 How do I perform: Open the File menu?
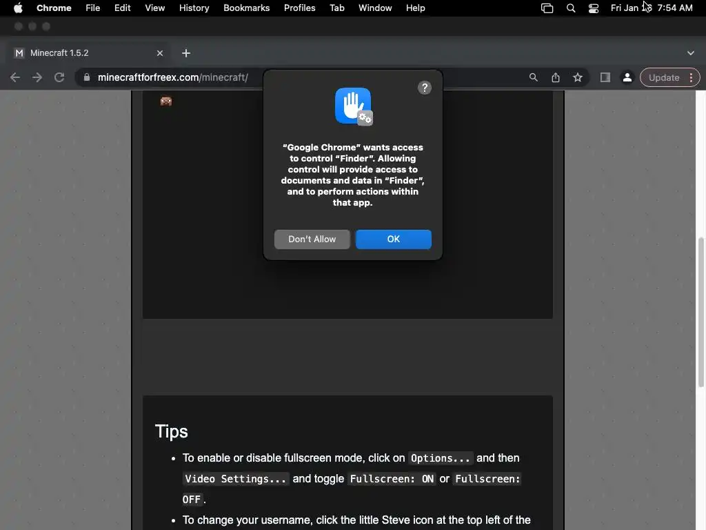[x=93, y=8]
